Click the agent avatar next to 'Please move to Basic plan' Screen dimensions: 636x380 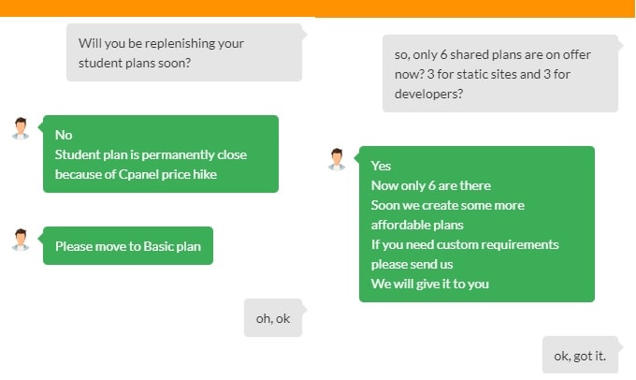(x=21, y=240)
